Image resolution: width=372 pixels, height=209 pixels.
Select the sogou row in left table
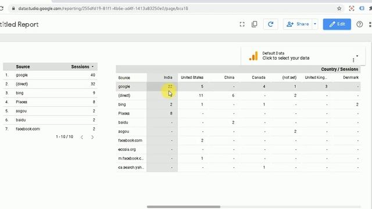pos(51,111)
